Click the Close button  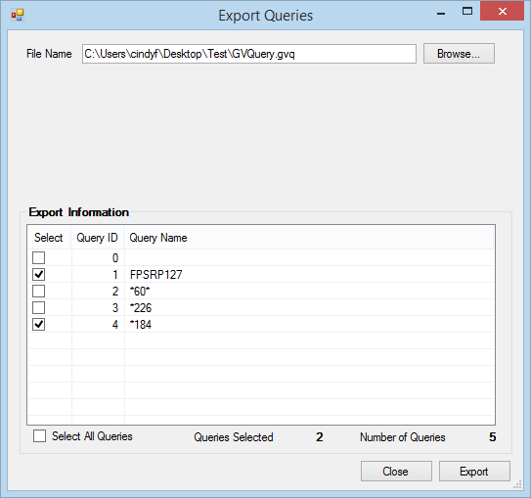396,471
